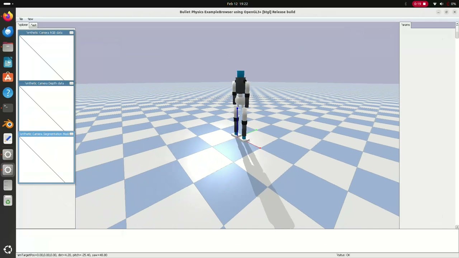Click the Synthetic Camera RGB data preview image

(x=46, y=58)
